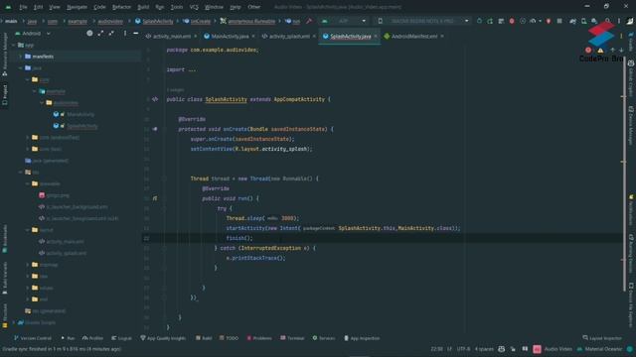This screenshot has width=636, height=357.
Task: Open App Quality Insights panel
Action: 163,338
